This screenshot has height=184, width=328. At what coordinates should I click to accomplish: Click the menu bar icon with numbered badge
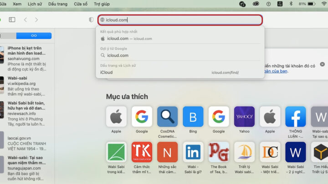[242, 4]
